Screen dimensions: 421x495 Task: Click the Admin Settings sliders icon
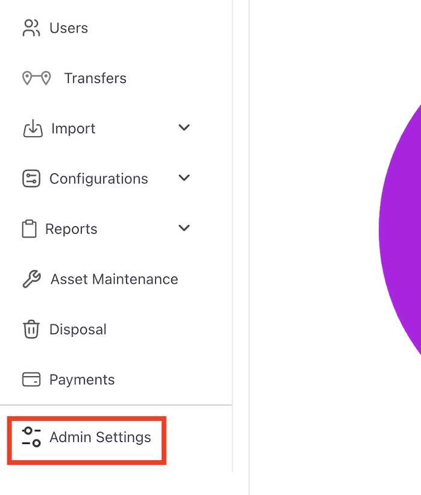pyautogui.click(x=31, y=437)
